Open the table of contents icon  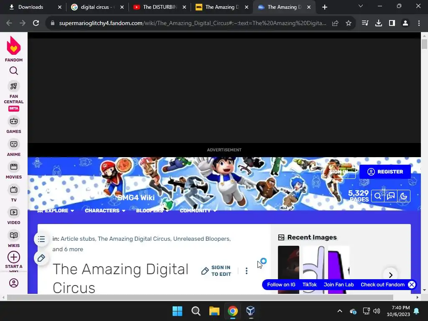tap(41, 239)
